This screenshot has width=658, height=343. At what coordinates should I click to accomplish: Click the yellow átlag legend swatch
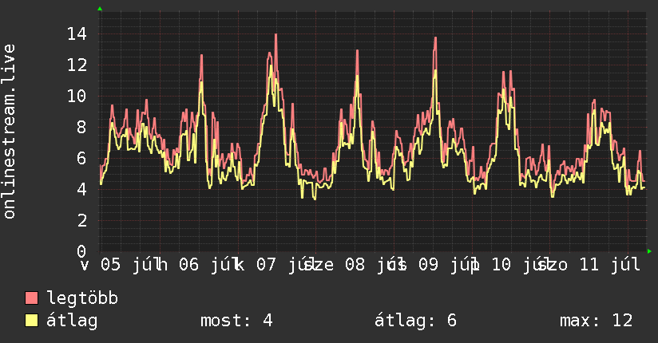[x=31, y=321]
